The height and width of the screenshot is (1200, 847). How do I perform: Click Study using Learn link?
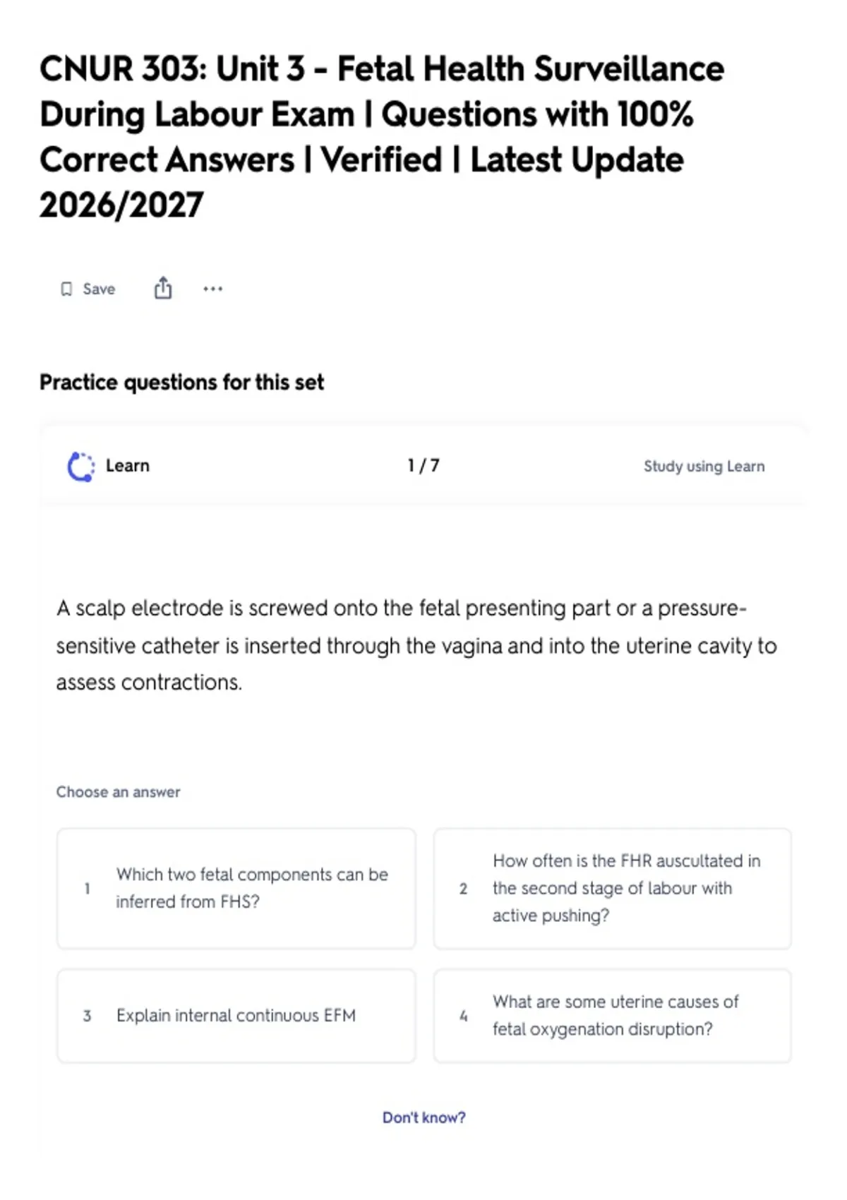click(x=704, y=467)
